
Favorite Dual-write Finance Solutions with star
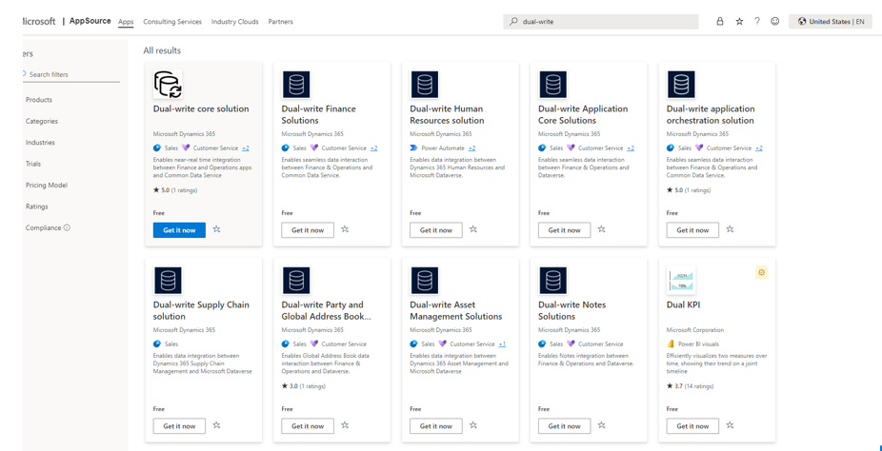pyautogui.click(x=345, y=230)
